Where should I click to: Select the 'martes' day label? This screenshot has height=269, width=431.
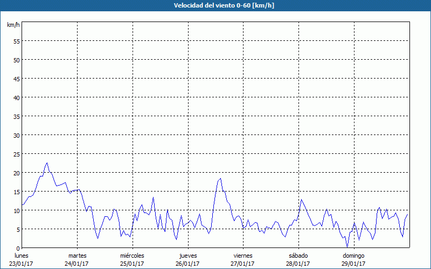click(77, 256)
